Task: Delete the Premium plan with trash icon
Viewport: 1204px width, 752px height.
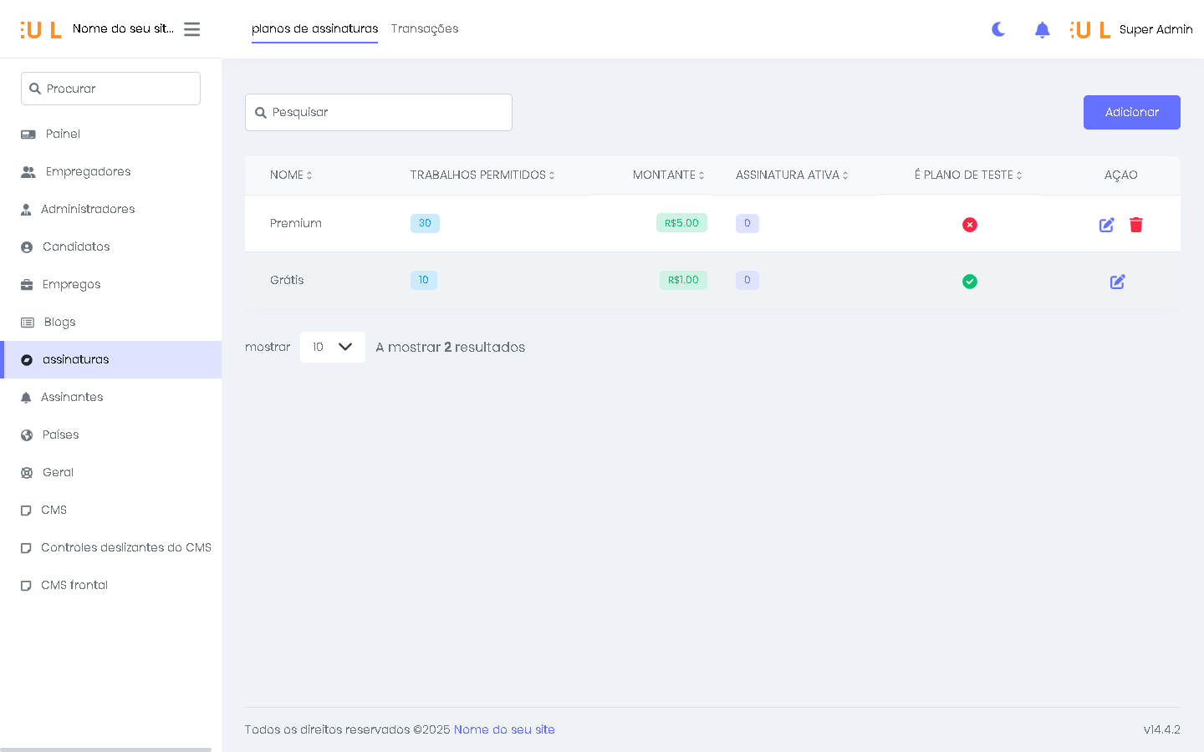Action: [x=1135, y=225]
